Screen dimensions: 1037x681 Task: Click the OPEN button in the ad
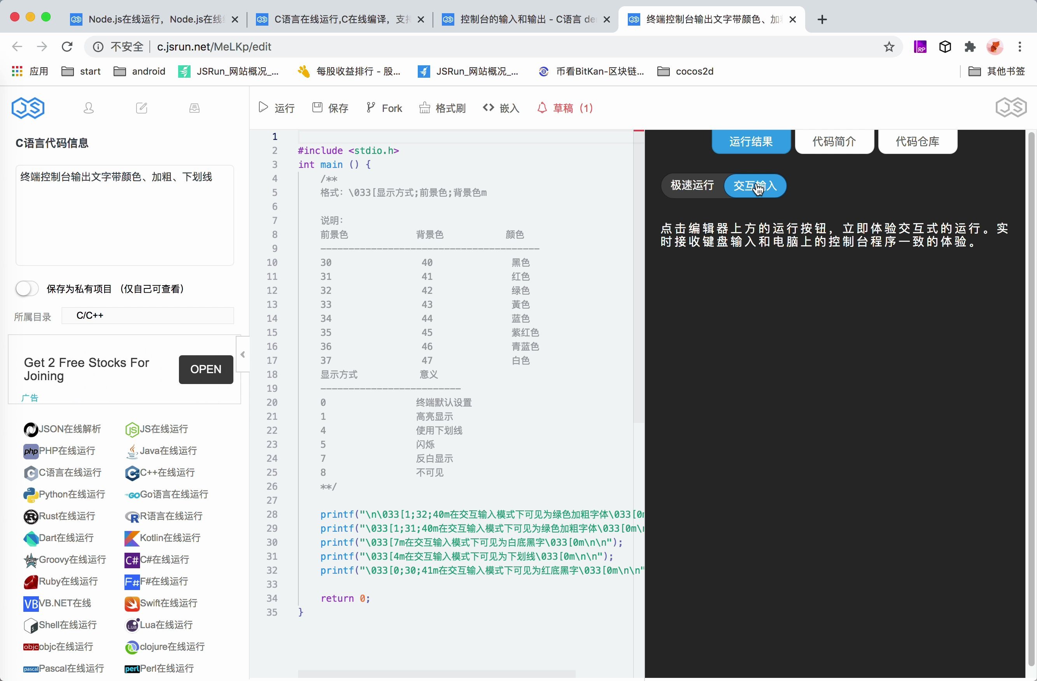pyautogui.click(x=205, y=369)
